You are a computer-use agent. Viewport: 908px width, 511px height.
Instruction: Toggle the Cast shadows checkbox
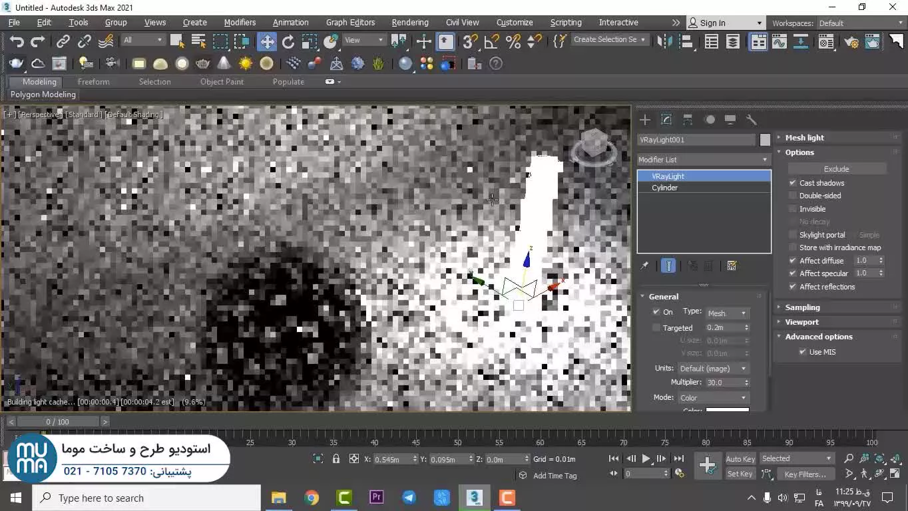(793, 183)
